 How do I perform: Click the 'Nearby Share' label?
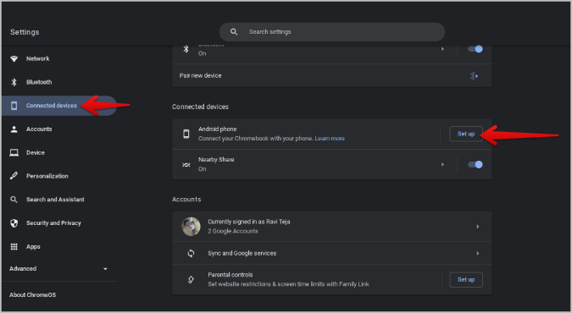[216, 160]
